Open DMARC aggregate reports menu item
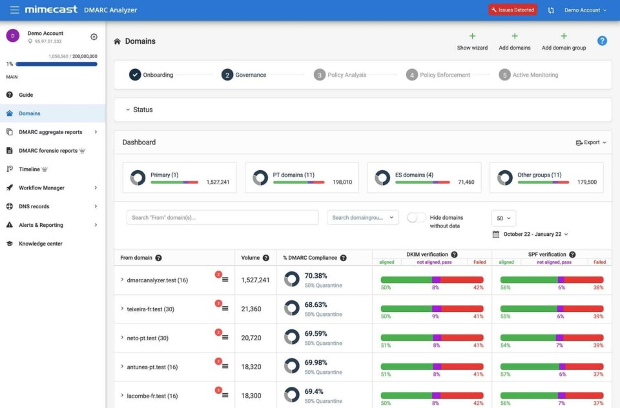620x408 pixels. [52, 132]
